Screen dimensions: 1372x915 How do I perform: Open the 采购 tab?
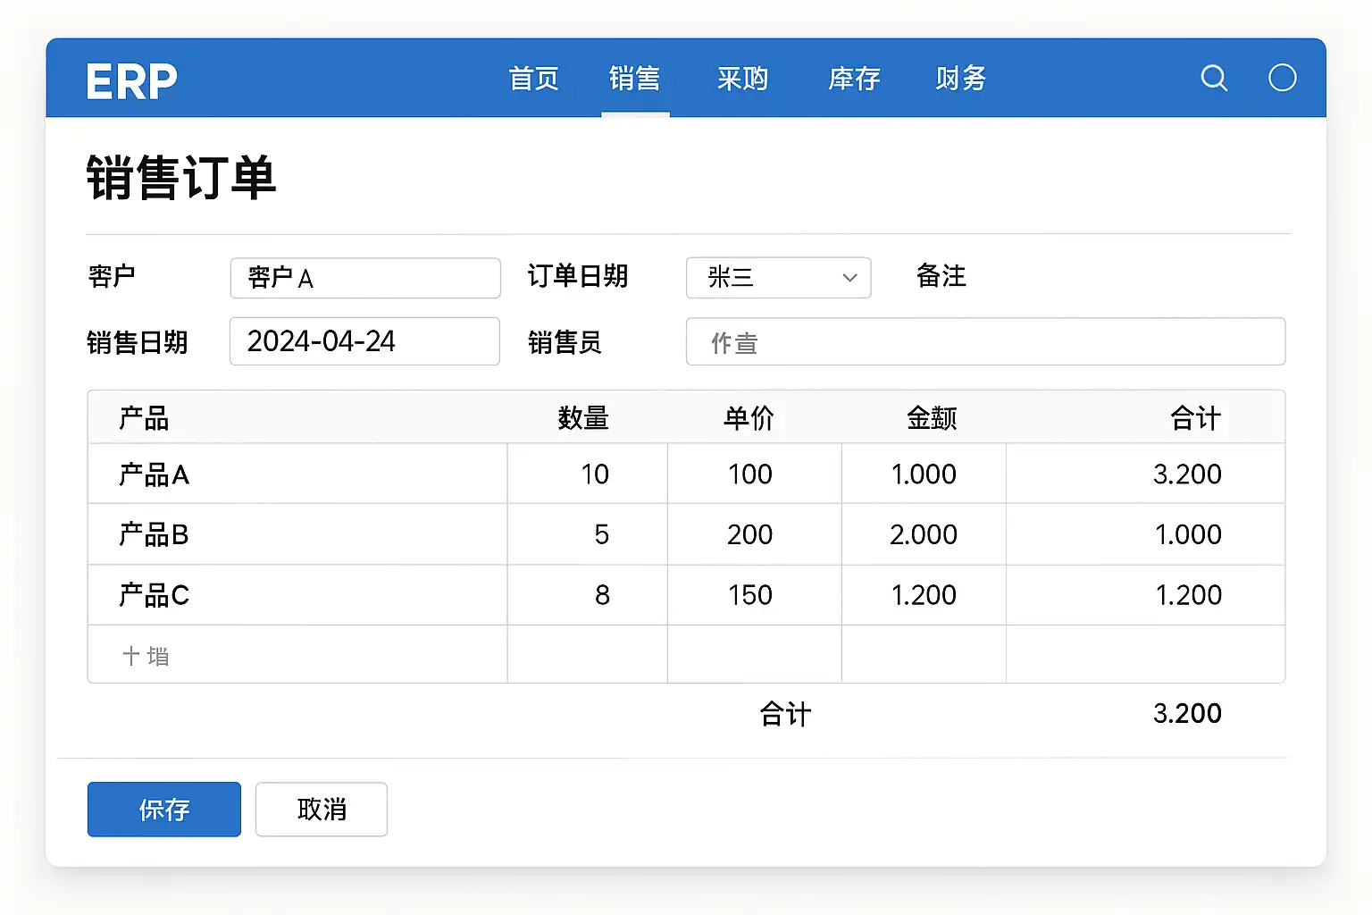[742, 80]
